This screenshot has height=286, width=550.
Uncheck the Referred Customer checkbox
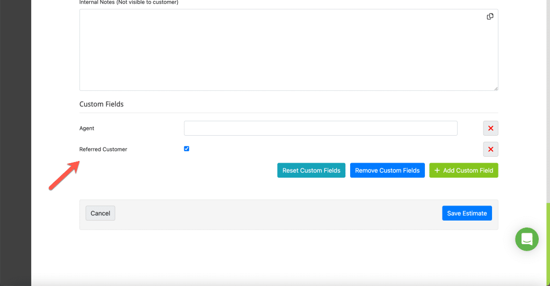click(x=186, y=149)
